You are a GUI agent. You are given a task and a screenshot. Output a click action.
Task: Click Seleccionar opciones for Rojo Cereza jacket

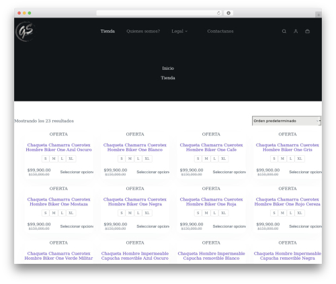click(x=306, y=226)
